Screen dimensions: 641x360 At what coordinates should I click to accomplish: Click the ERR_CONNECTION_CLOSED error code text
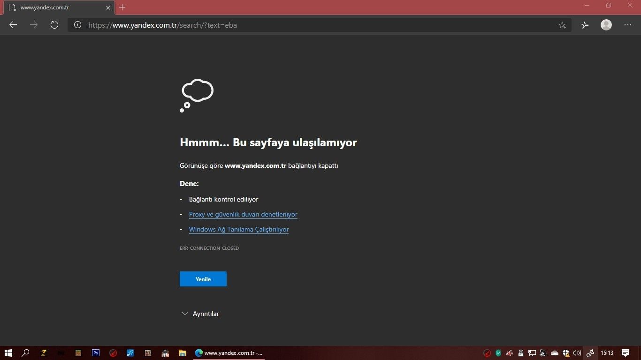[x=209, y=248]
